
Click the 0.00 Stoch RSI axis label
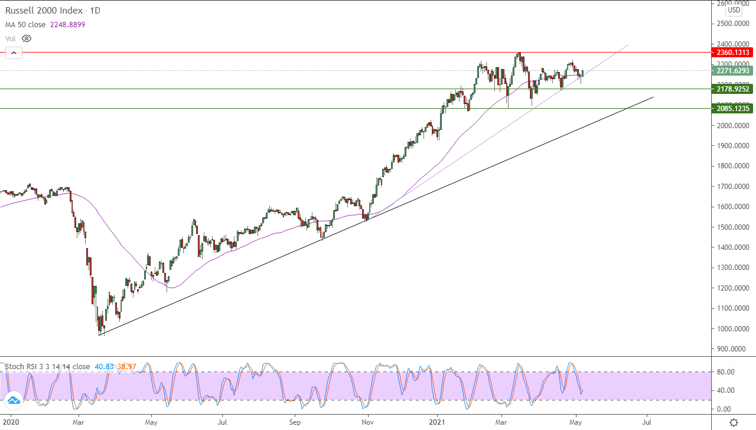pos(724,409)
